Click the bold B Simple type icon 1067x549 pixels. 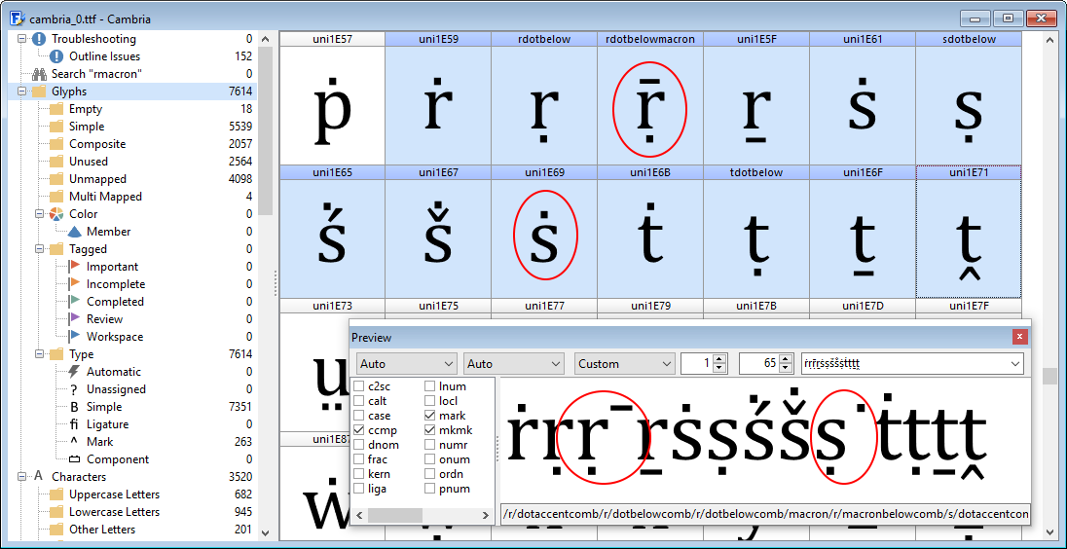pos(74,407)
